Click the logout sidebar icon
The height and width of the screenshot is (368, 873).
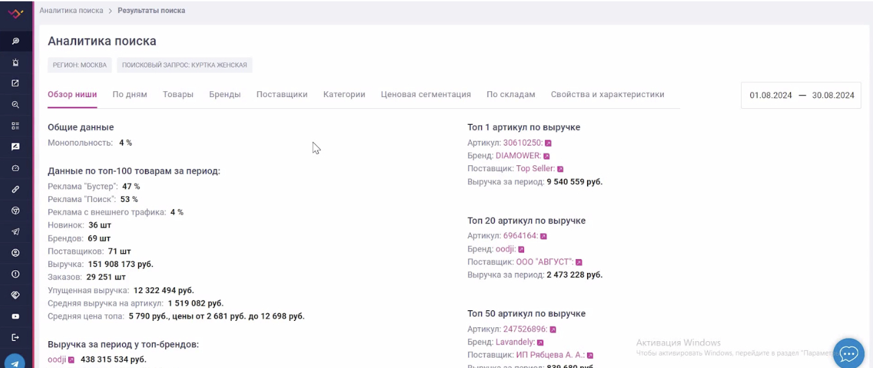click(x=15, y=337)
